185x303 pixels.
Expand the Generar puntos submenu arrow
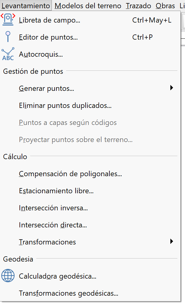tap(172, 88)
